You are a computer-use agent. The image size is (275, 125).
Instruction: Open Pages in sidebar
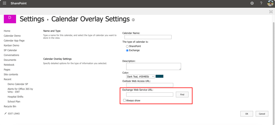[7, 69]
